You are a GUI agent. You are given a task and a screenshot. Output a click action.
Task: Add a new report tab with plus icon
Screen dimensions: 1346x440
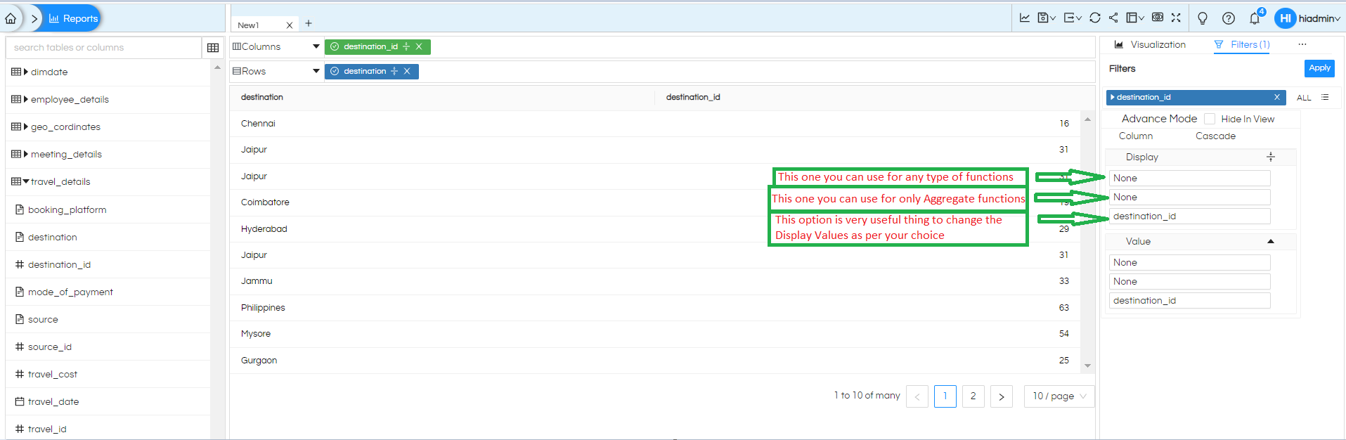(309, 23)
